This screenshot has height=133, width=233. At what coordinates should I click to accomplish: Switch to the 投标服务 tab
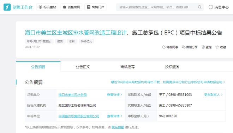[x=172, y=67]
